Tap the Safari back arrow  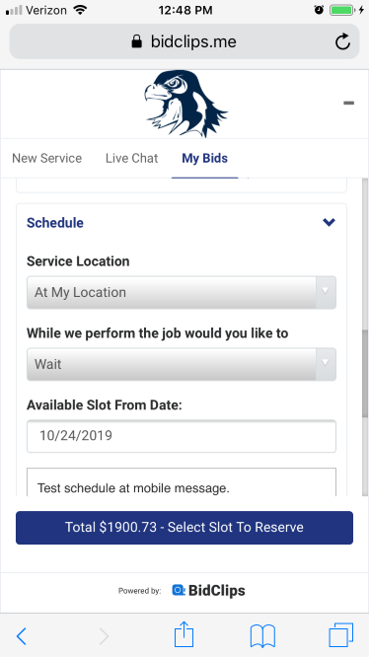(x=22, y=636)
